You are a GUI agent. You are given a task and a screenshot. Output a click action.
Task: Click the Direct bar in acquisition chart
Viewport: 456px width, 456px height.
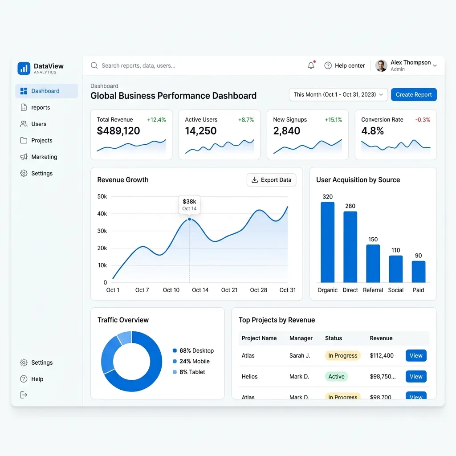(350, 247)
